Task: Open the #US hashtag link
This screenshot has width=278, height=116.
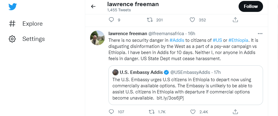Action: point(218,40)
